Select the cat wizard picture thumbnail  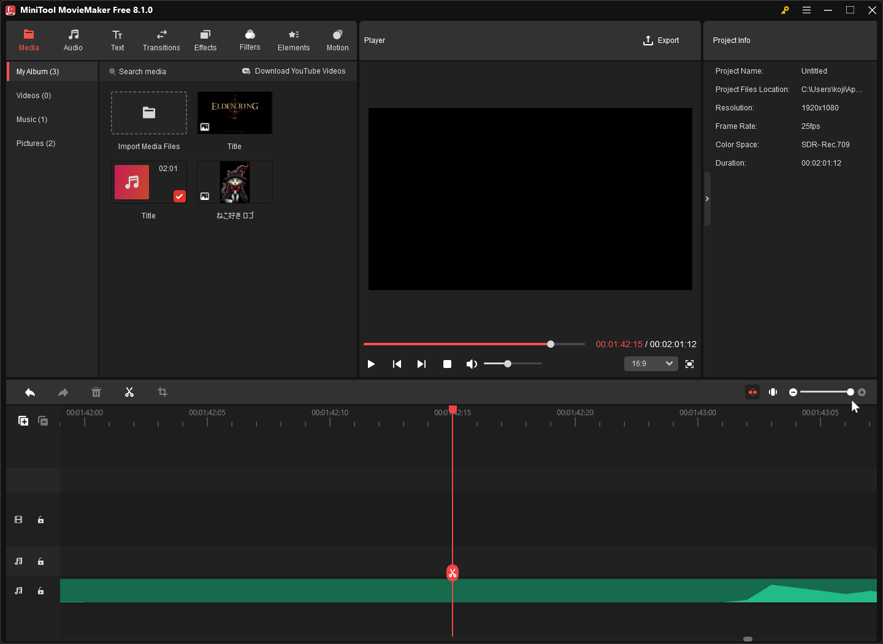click(235, 182)
